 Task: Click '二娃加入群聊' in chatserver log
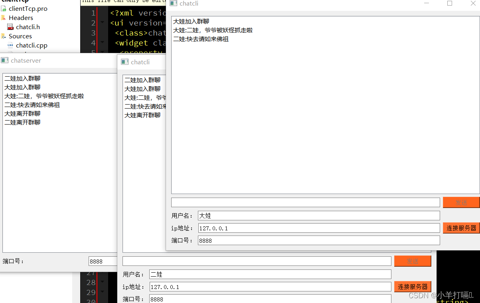pos(22,78)
